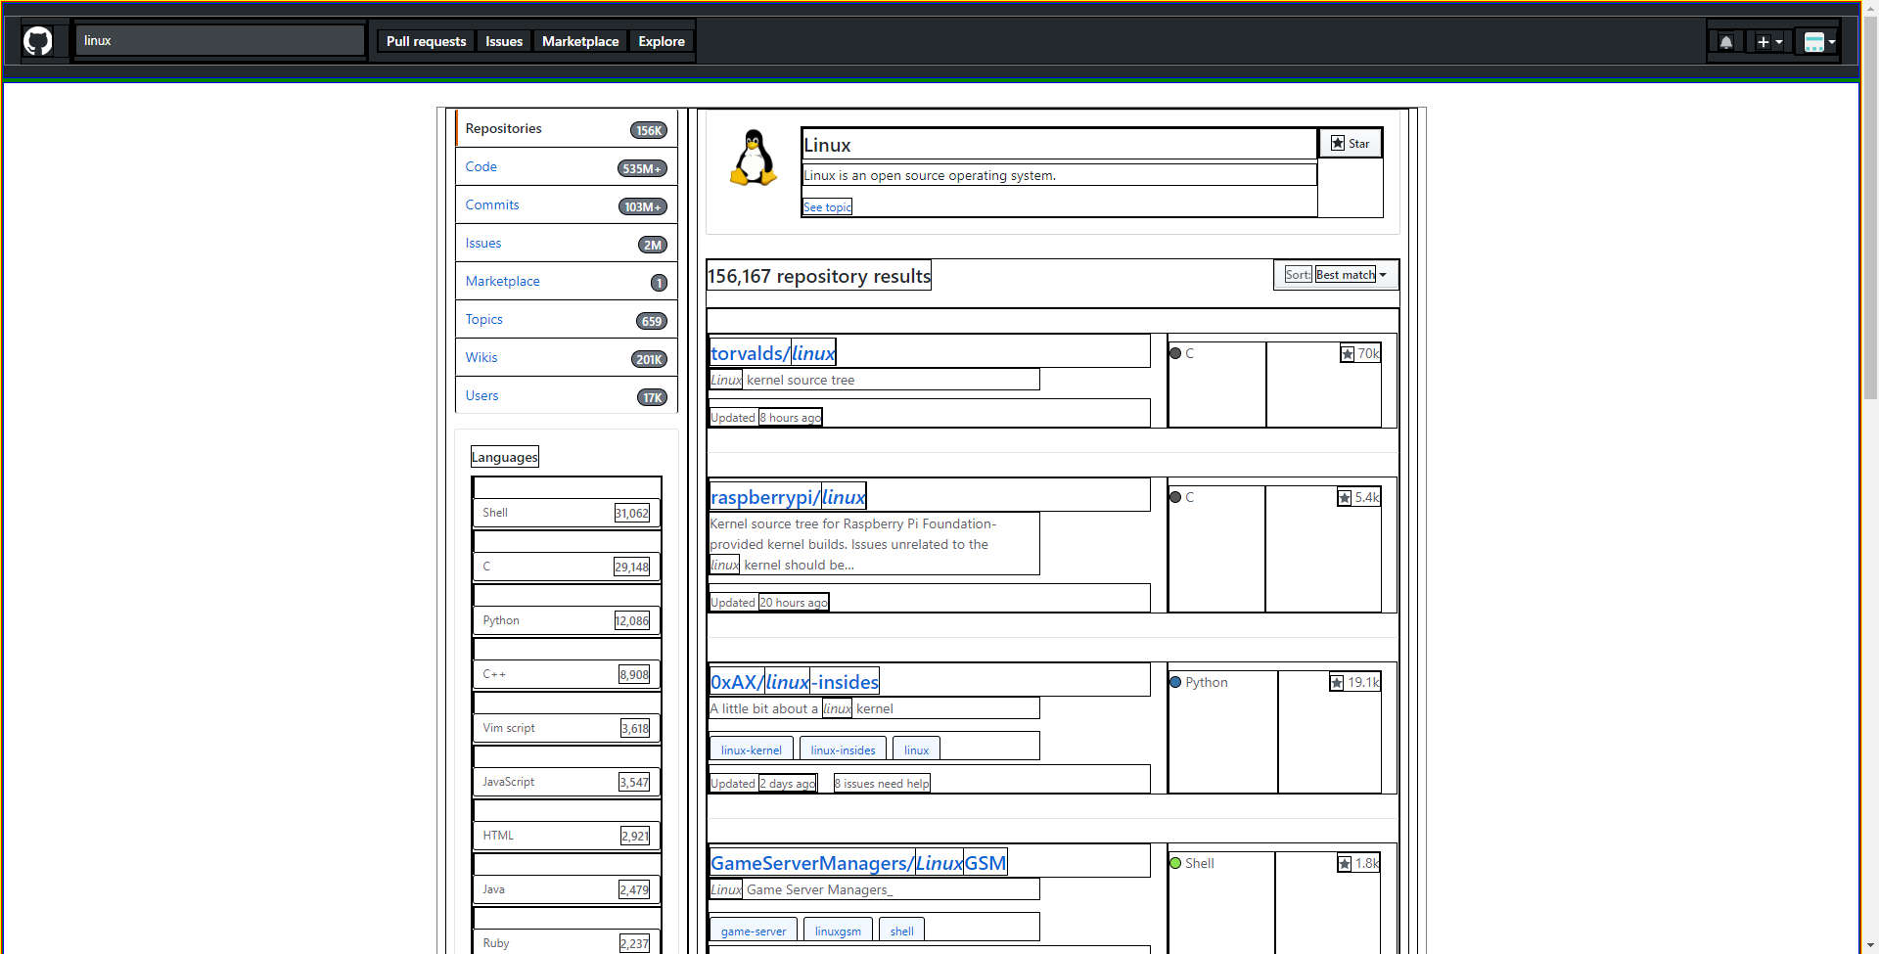Screen dimensions: 1879x954
Task: Select the Topics results filter
Action: (566, 320)
